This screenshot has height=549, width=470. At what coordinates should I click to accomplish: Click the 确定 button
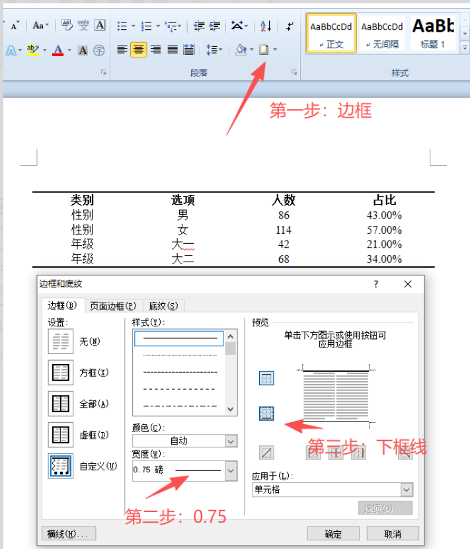[333, 534]
